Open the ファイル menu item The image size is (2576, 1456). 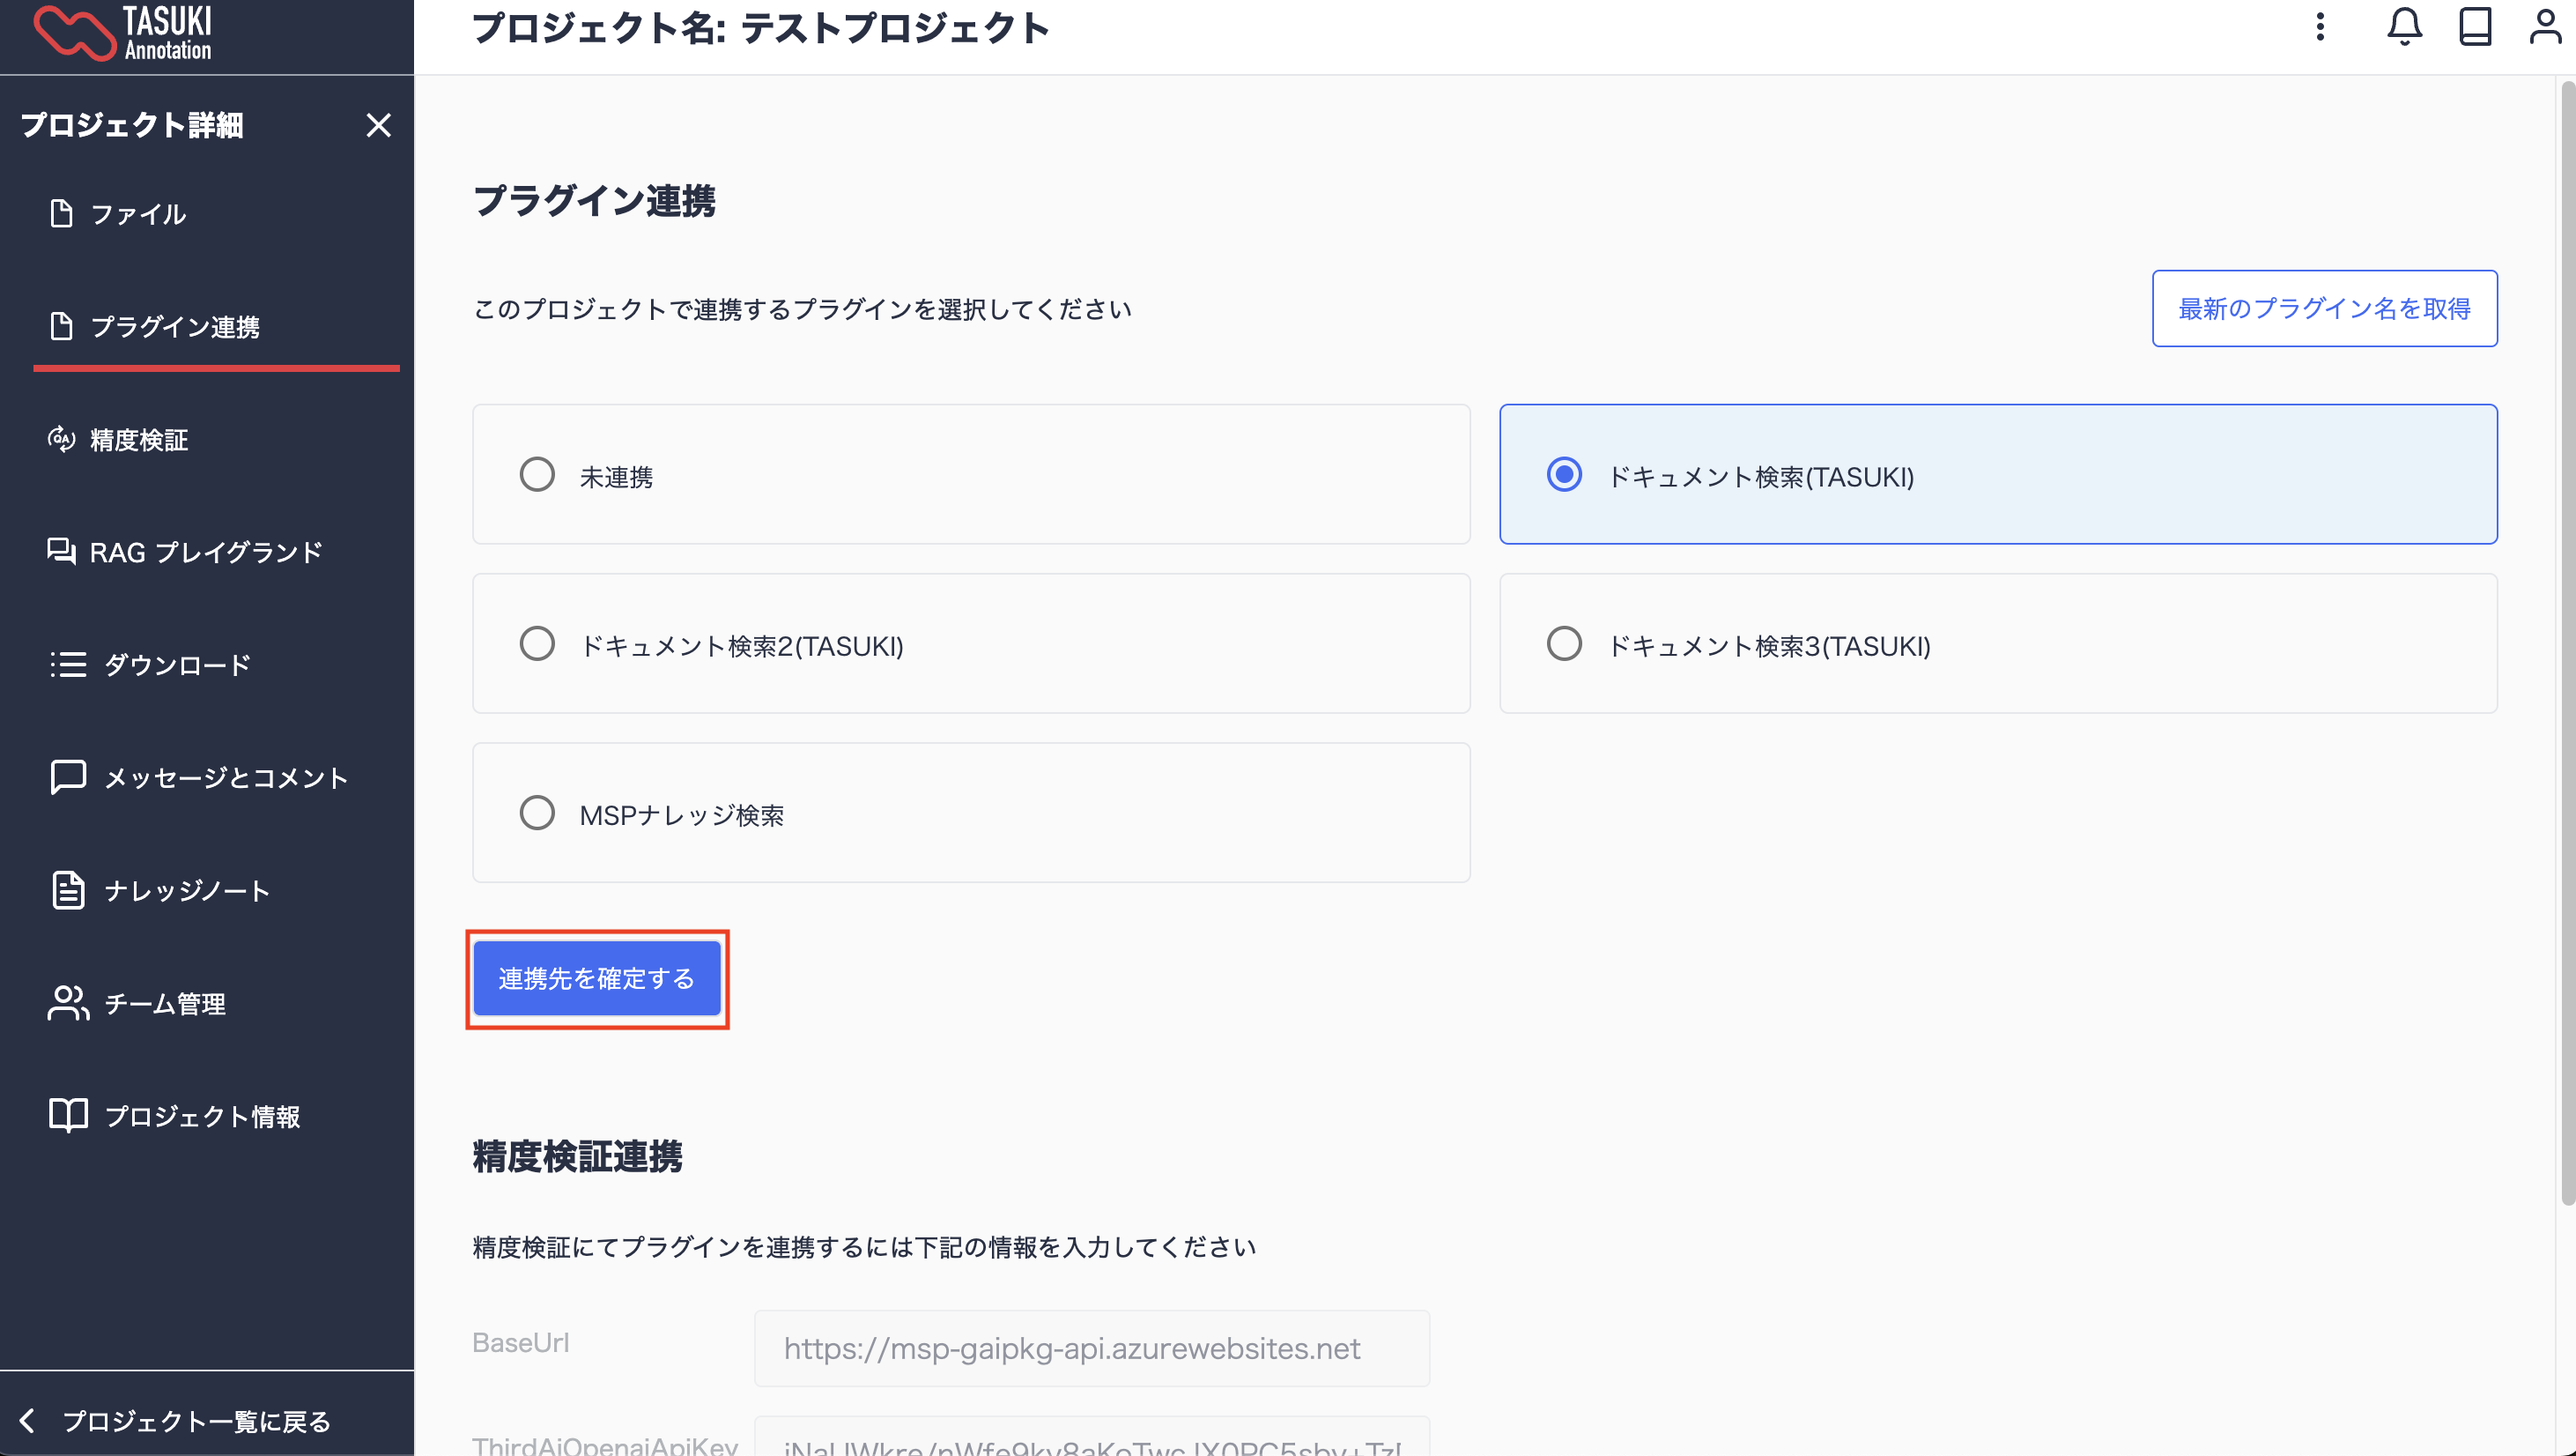pos(138,214)
